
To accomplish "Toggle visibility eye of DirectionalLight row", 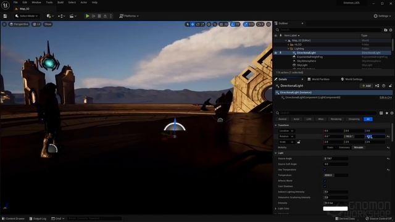I will (x=276, y=53).
